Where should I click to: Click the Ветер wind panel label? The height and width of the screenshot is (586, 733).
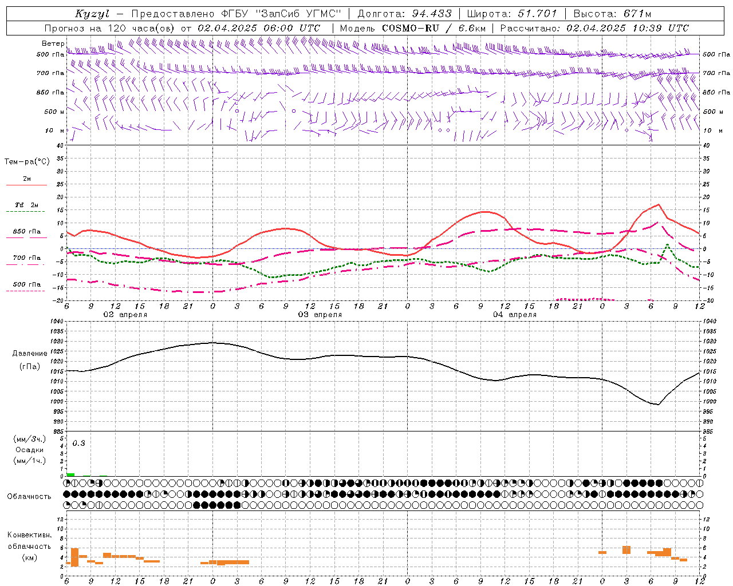tap(53, 43)
